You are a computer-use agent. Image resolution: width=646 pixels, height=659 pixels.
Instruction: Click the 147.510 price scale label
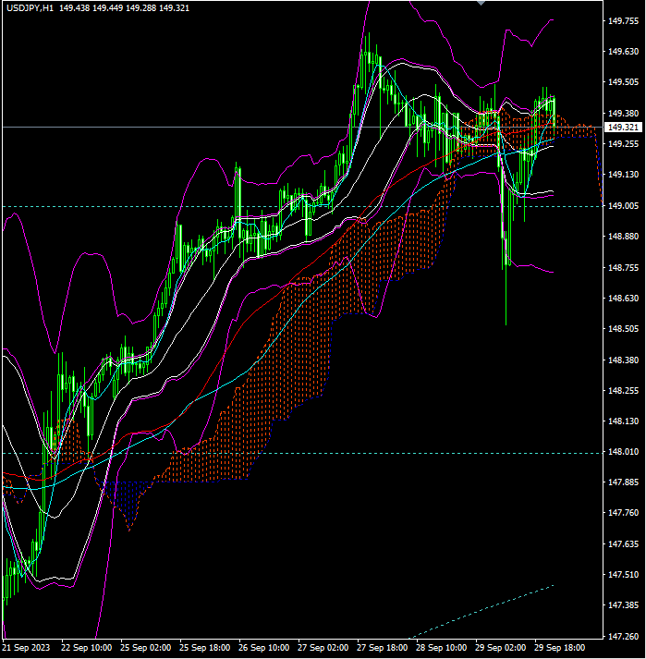(x=623, y=575)
